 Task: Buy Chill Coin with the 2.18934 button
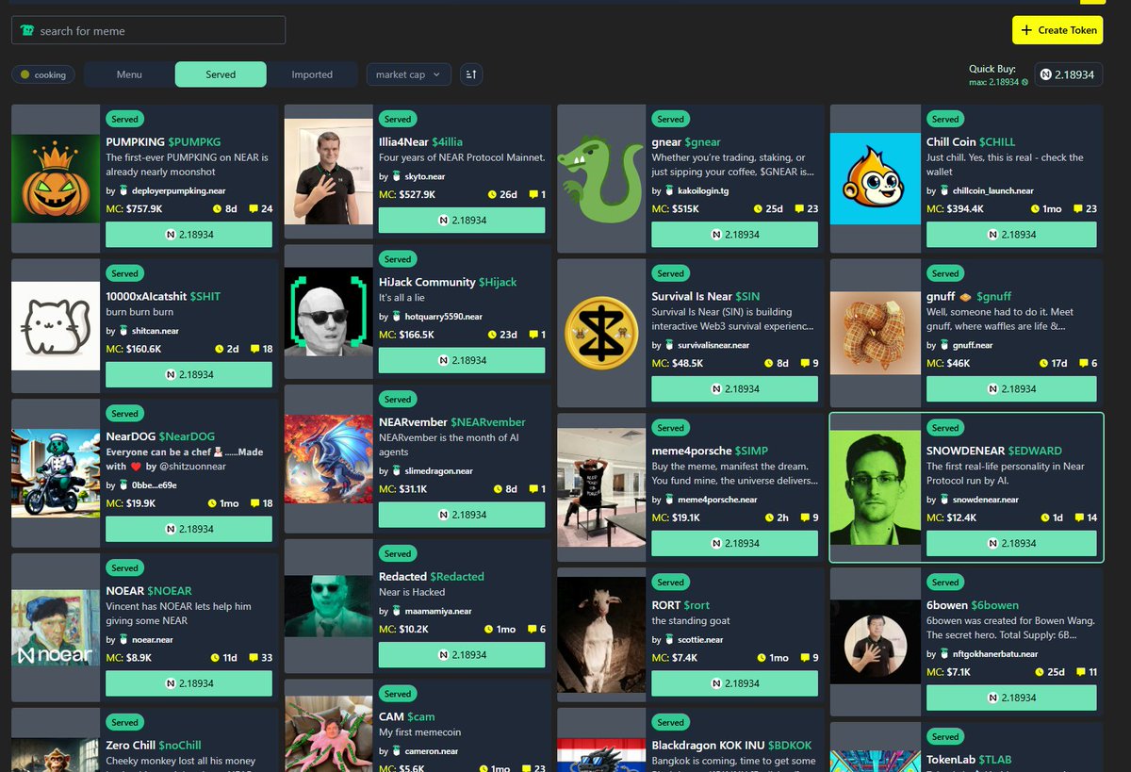point(1011,235)
